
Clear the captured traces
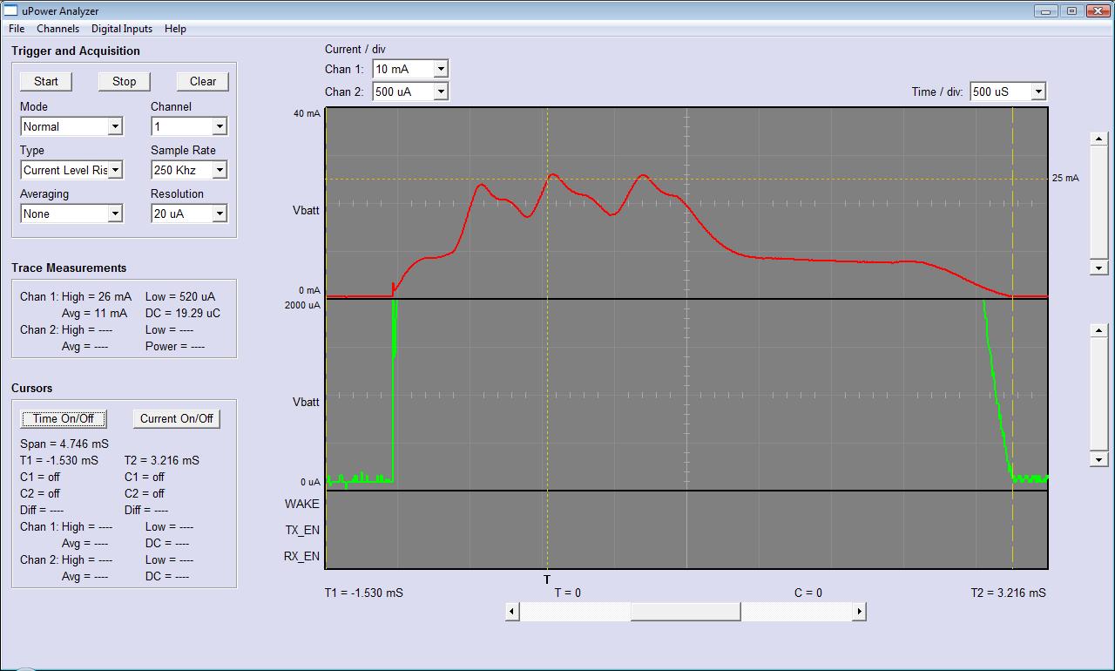[x=202, y=81]
